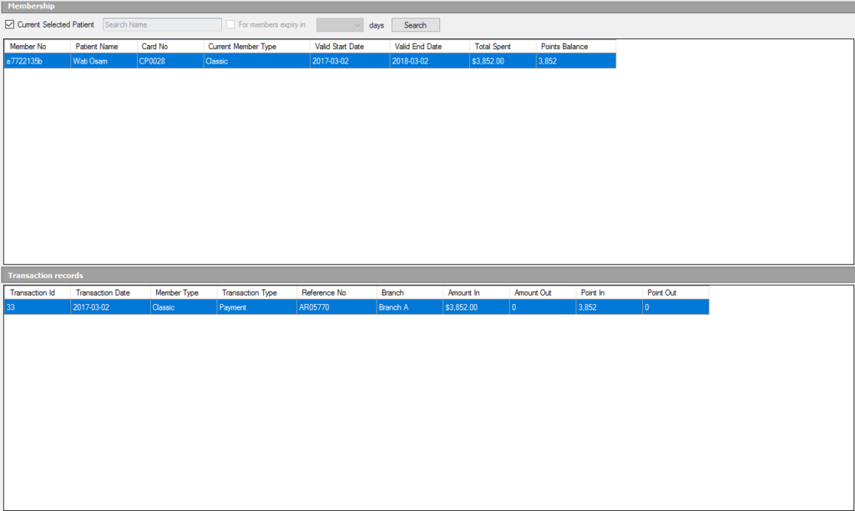The image size is (855, 511).
Task: Click transaction date 2017-03-02 in Transaction records
Action: pyautogui.click(x=111, y=307)
